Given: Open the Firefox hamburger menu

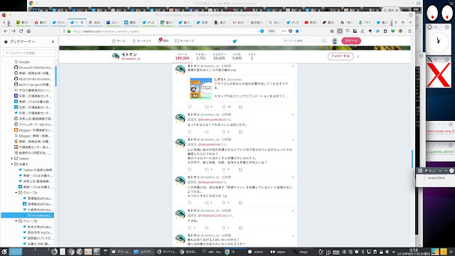Looking at the screenshot, I should (409, 31).
